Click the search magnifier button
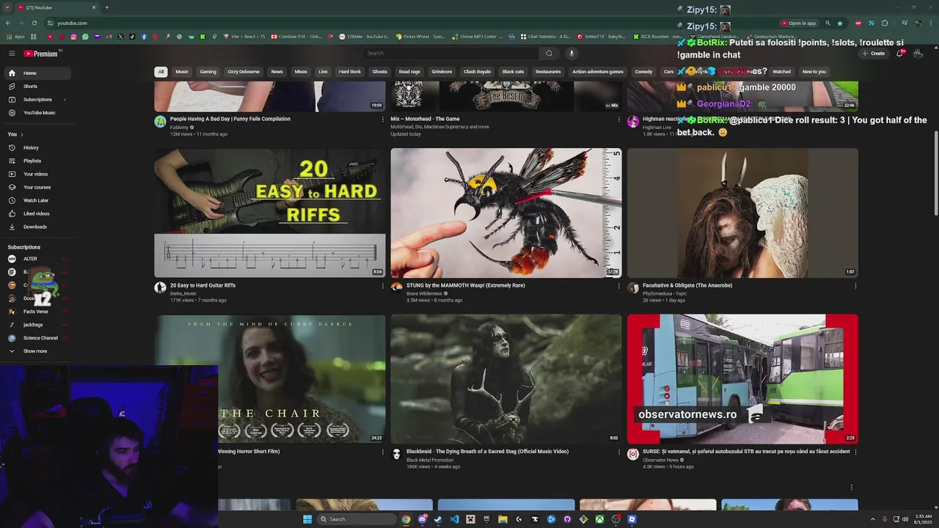Screen dimensions: 939x528 [x=549, y=53]
